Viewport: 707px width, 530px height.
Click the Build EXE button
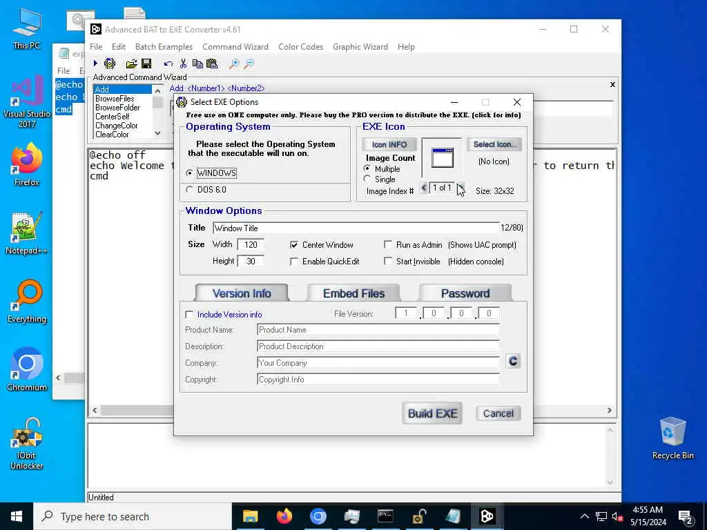432,413
